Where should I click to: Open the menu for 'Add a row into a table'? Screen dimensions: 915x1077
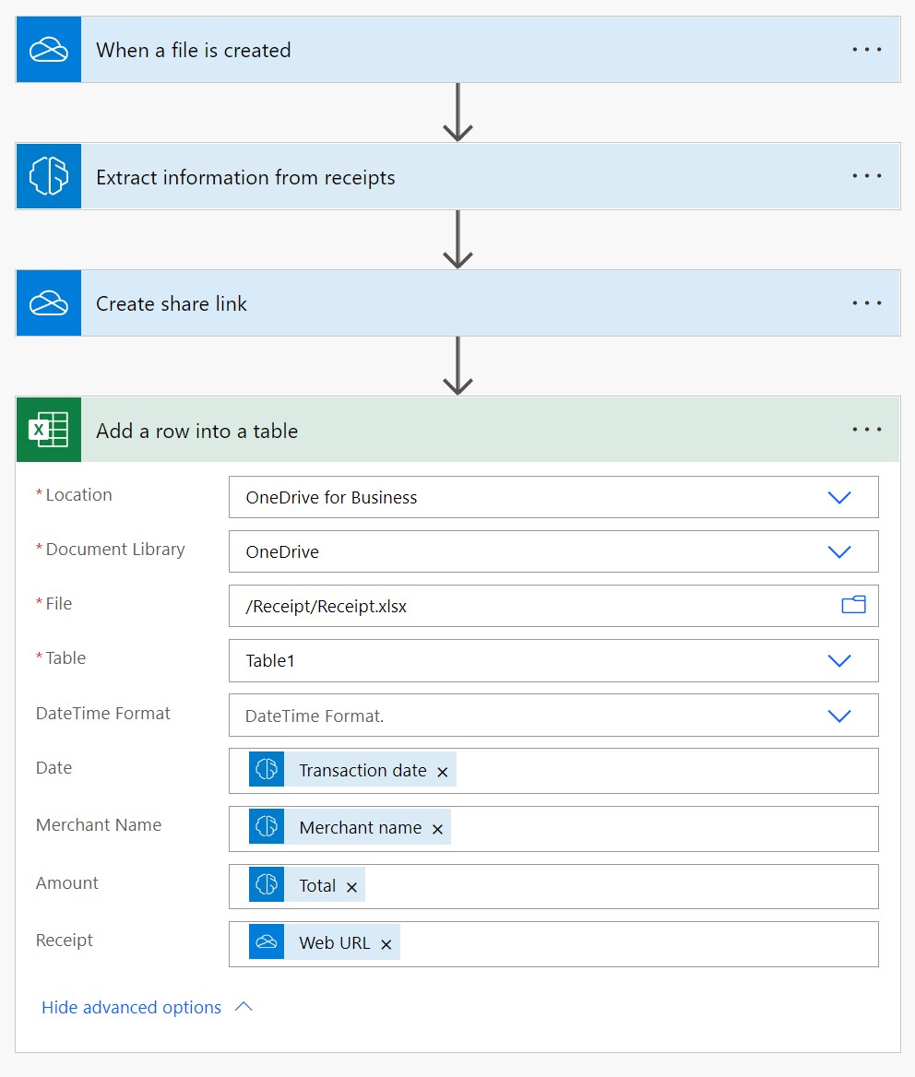click(866, 429)
